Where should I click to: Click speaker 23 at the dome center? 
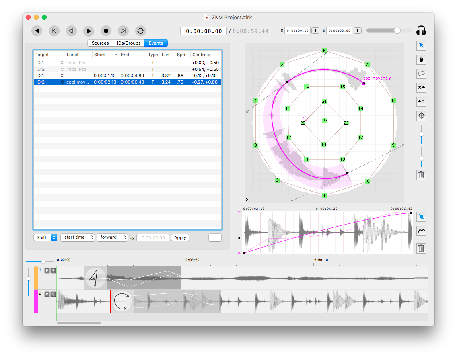point(325,120)
